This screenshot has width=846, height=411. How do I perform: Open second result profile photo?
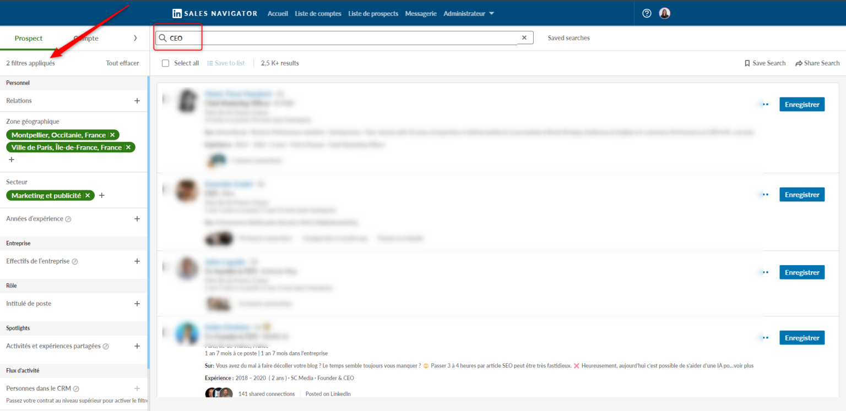187,191
